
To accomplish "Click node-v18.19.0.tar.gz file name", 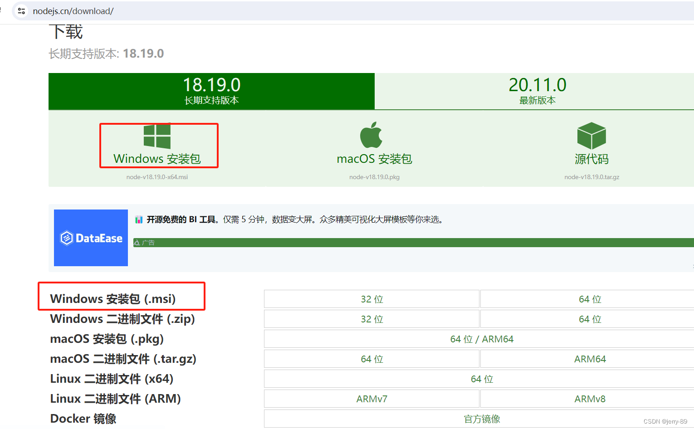I will (x=591, y=177).
